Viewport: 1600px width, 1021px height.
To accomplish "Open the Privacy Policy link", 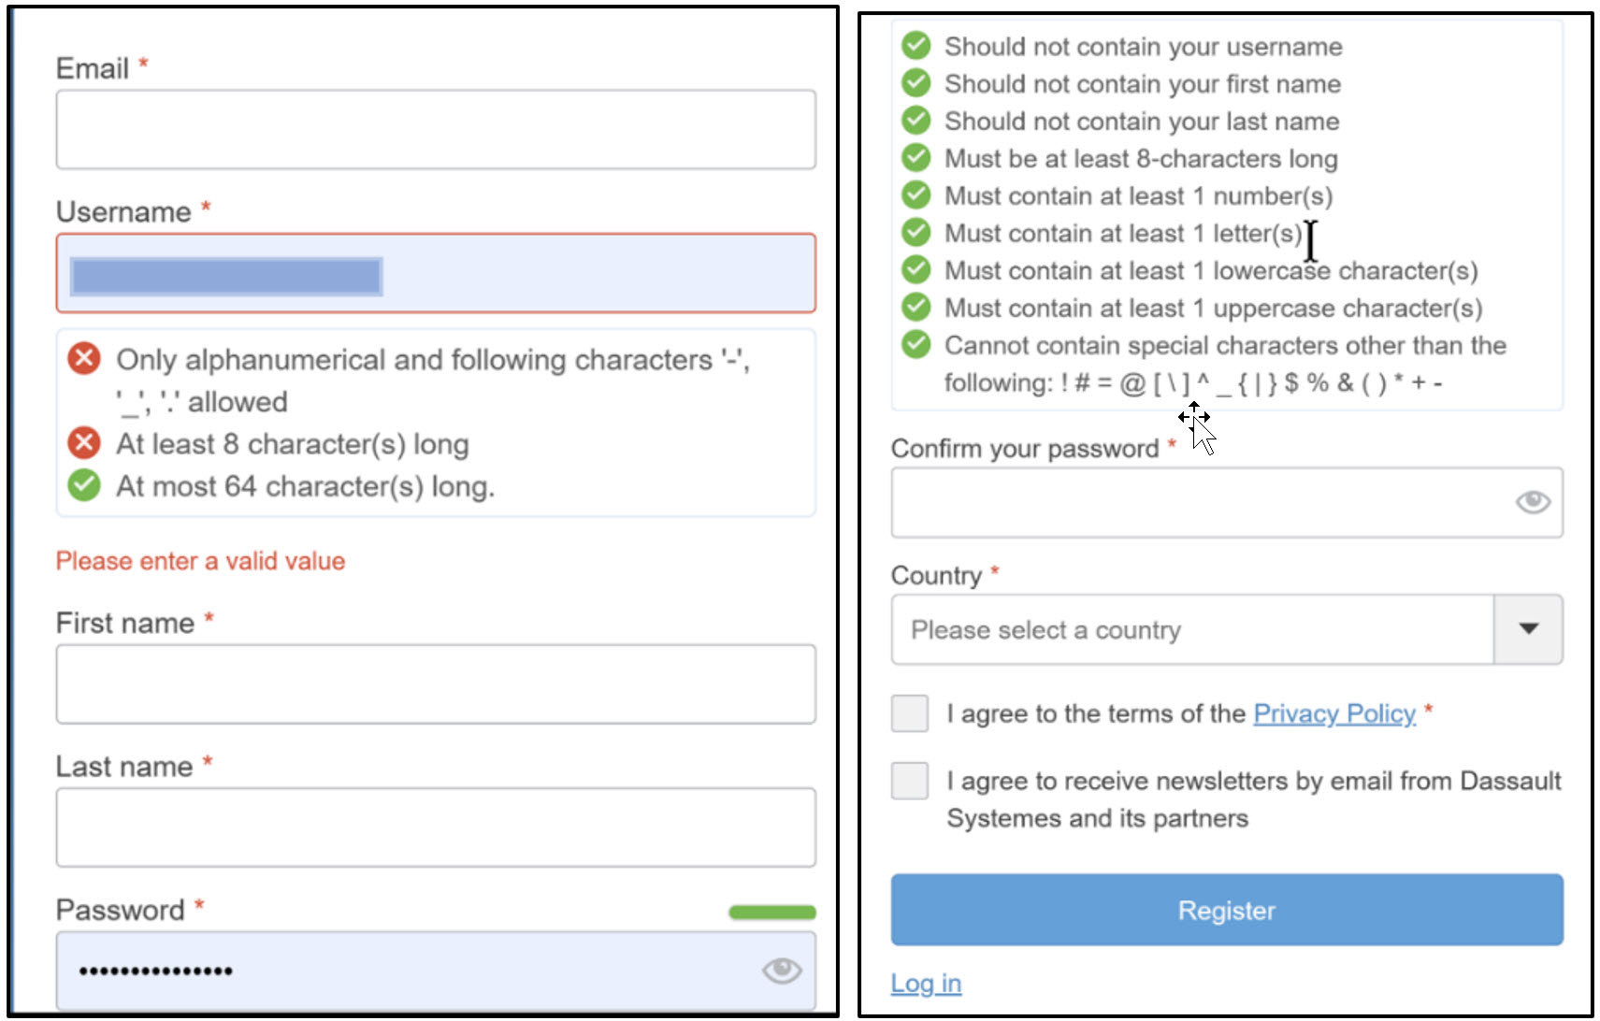I will [x=1334, y=713].
